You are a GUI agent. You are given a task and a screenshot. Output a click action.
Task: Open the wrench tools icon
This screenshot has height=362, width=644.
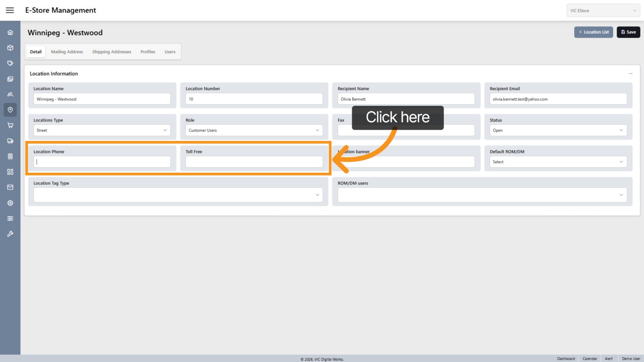(x=10, y=234)
